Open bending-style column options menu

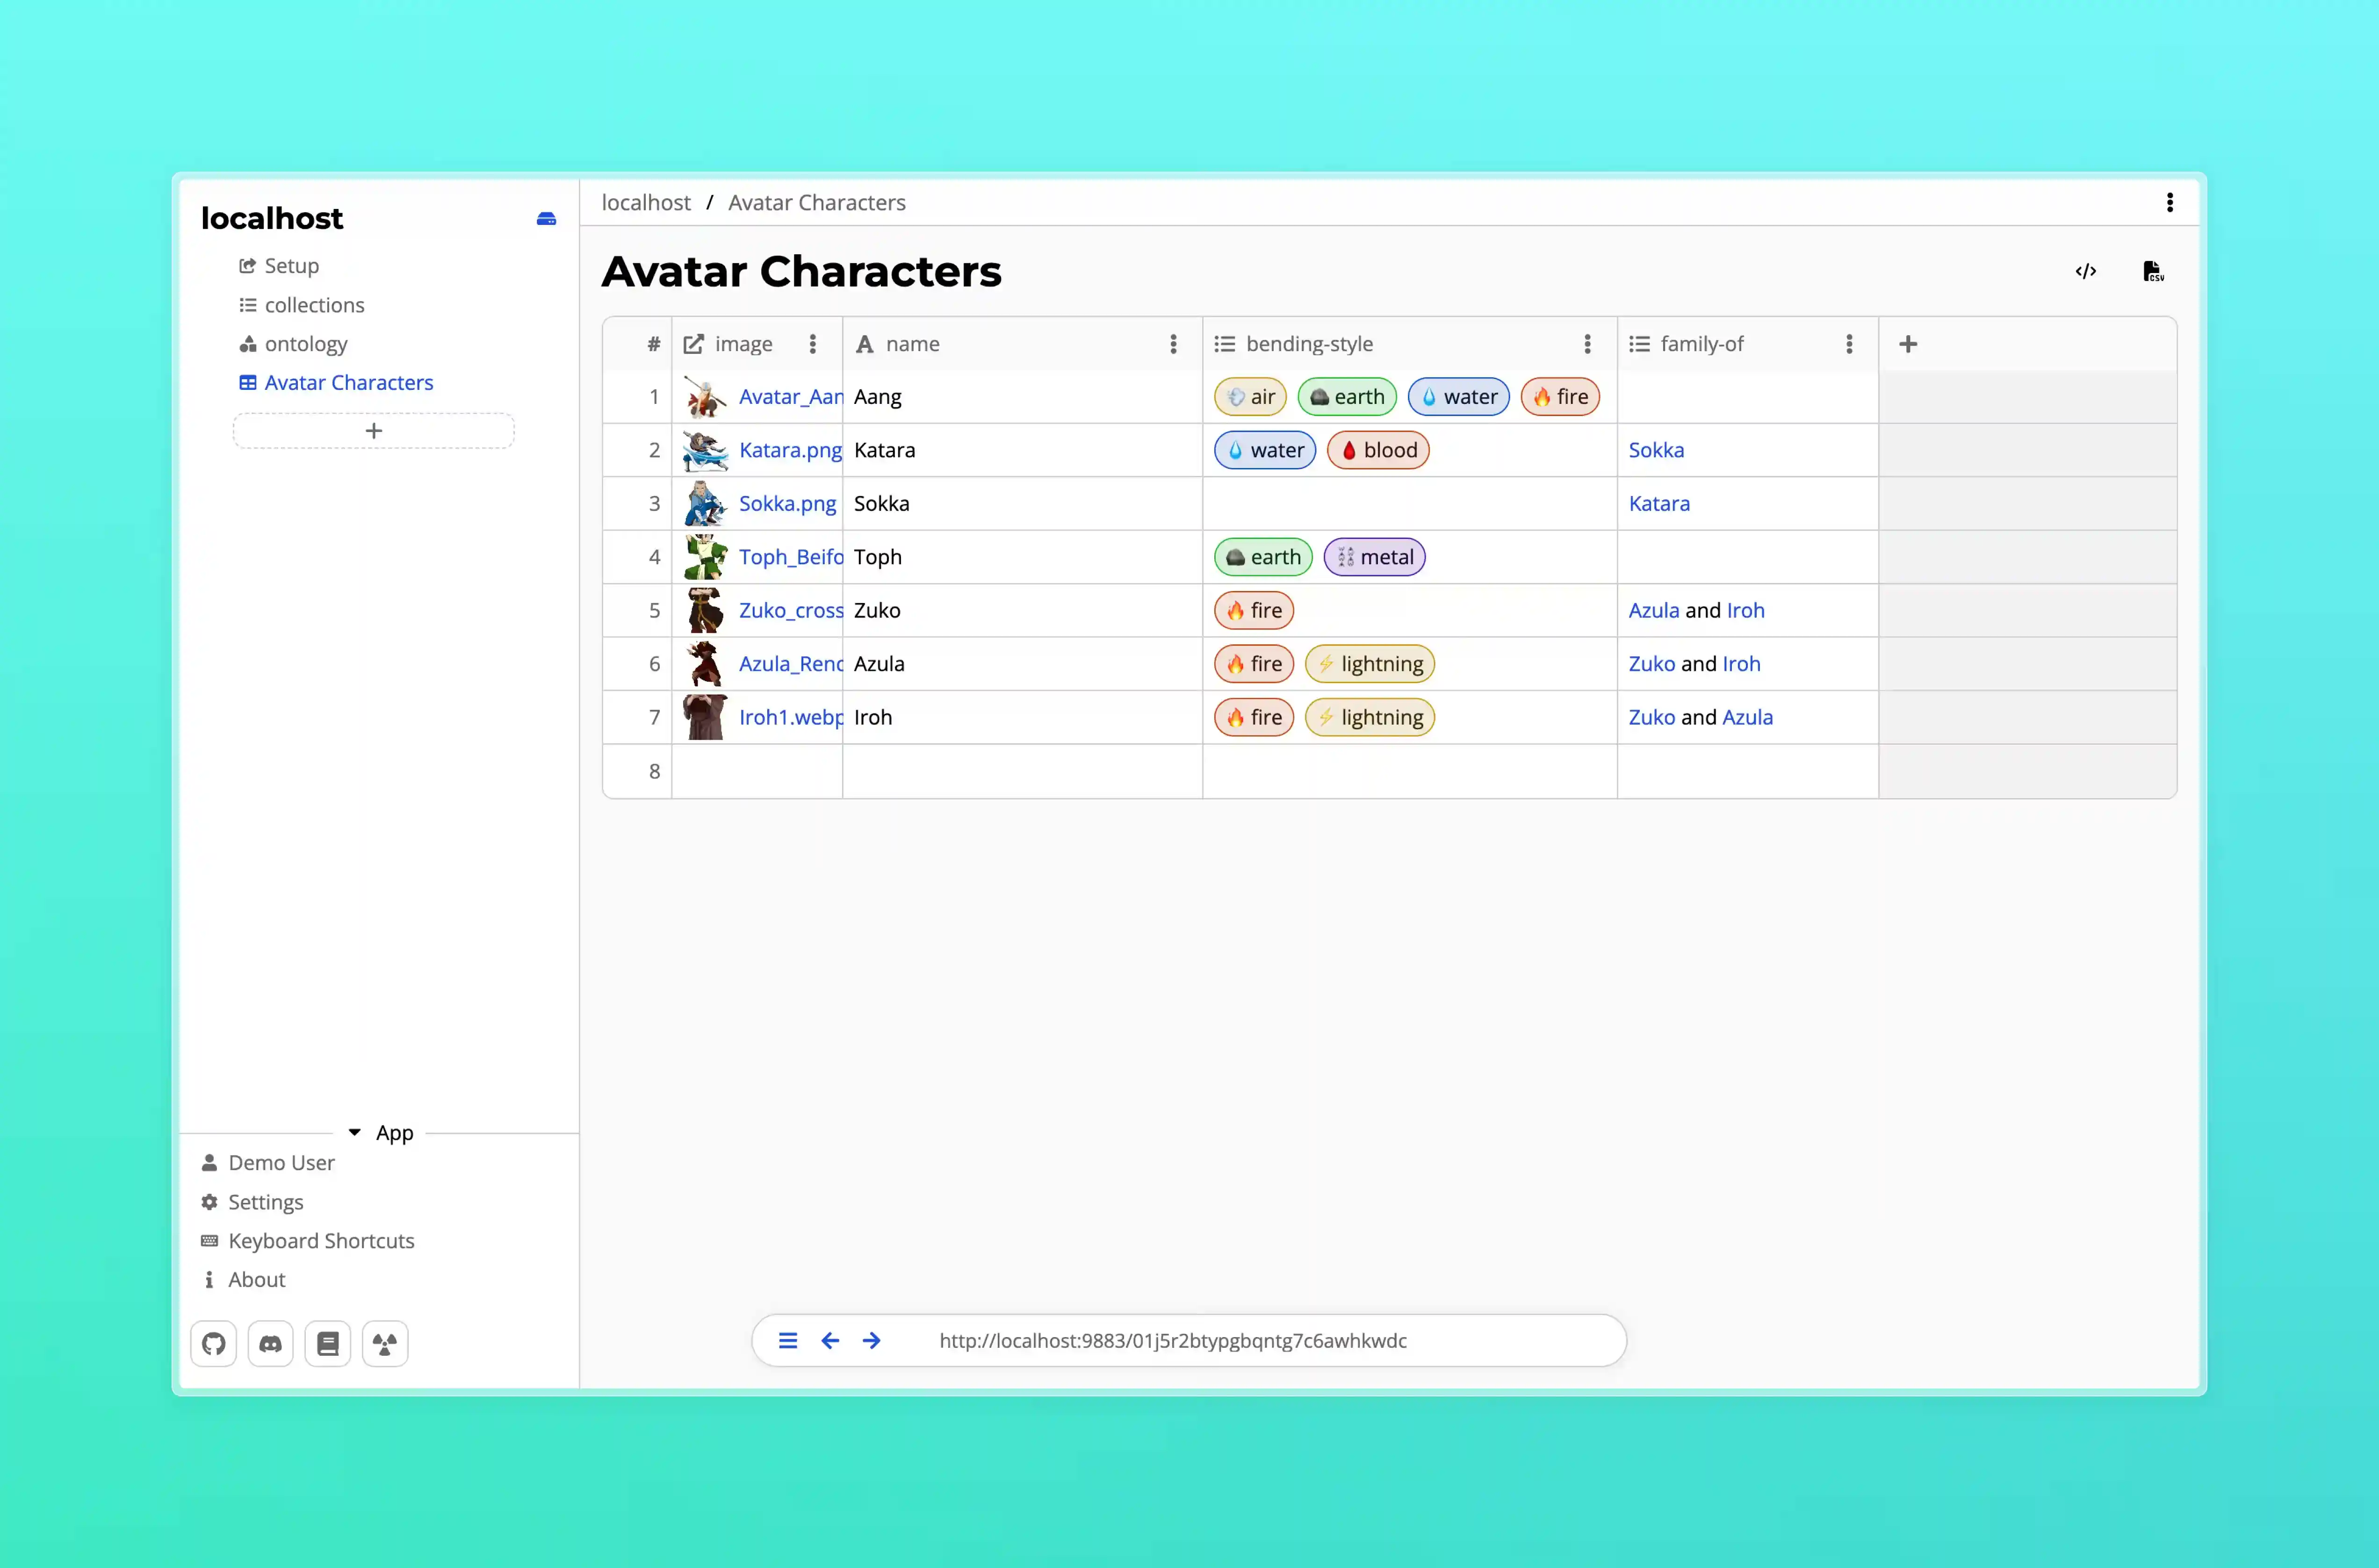(x=1587, y=344)
